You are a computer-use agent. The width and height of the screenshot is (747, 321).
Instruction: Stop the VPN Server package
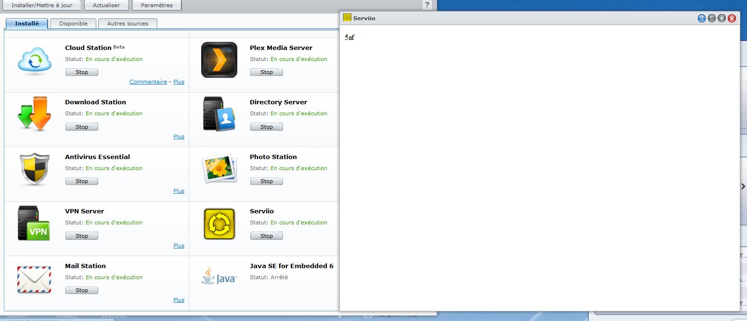tap(82, 236)
